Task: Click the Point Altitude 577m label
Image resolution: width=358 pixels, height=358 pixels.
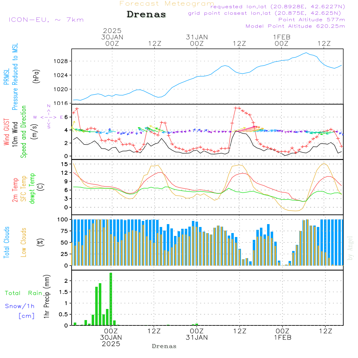Action: (311, 20)
